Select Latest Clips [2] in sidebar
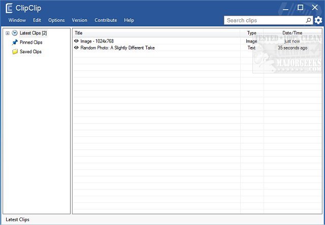325x225 pixels. click(33, 33)
